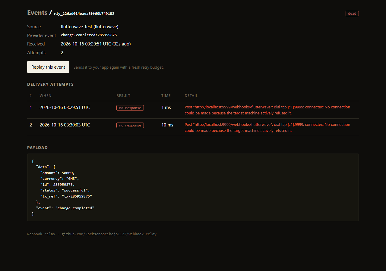386x271 pixels.
Task: Click the event ID rly_226ad014eaea8ff60b749182
Action: tap(84, 14)
